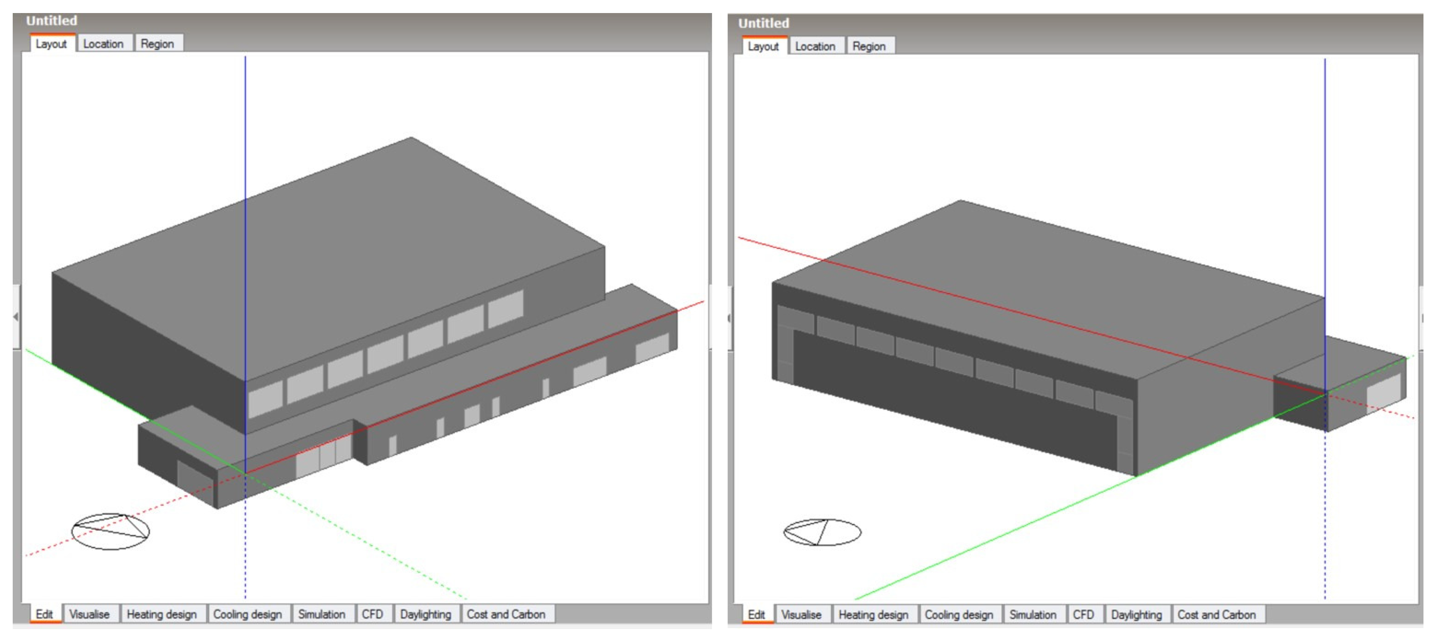Screen dimensions: 1439x639
Task: Switch to Visualise tab in left window
Action: click(89, 614)
